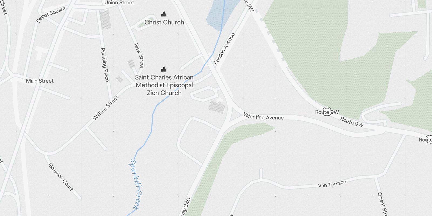432x216 pixels.
Task: Select the Christ Church label
Action: pos(164,22)
